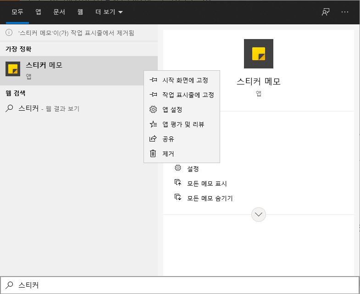Open 스티커 - 웹 결과 보기 web search
360x294 pixels.
pos(79,108)
